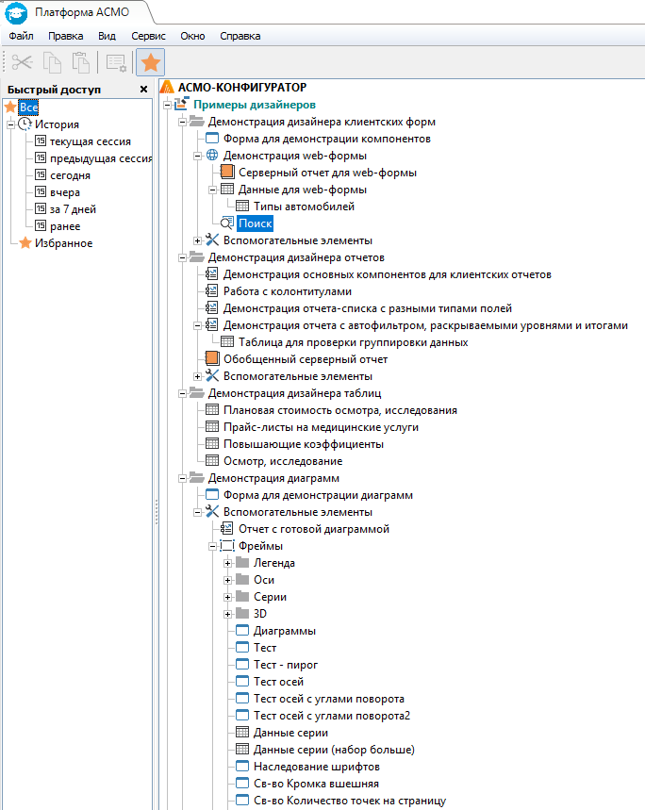Image resolution: width=645 pixels, height=810 pixels.
Task: Click globe icon of Демонстрация web-формы
Action: click(212, 155)
